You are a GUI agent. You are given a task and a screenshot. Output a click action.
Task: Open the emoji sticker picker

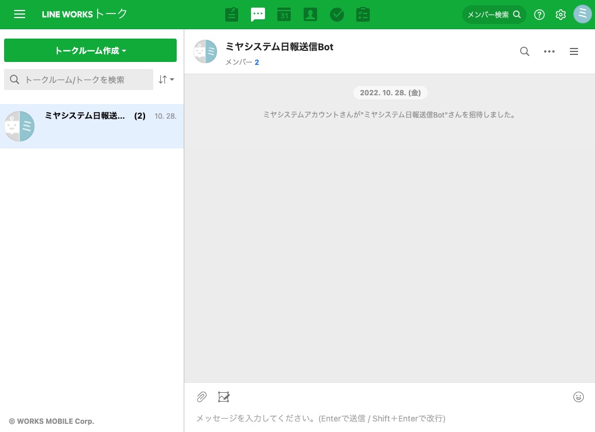578,397
